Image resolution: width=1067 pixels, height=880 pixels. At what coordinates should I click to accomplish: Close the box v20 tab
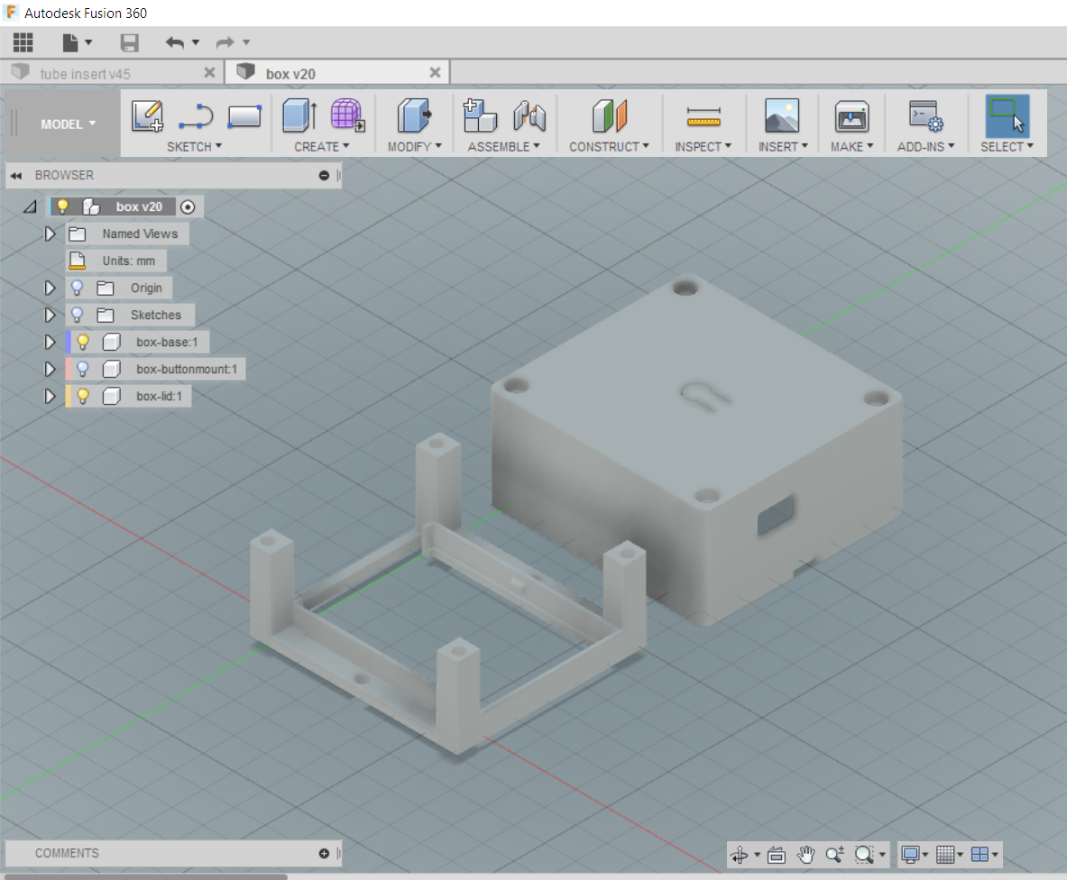[435, 72]
